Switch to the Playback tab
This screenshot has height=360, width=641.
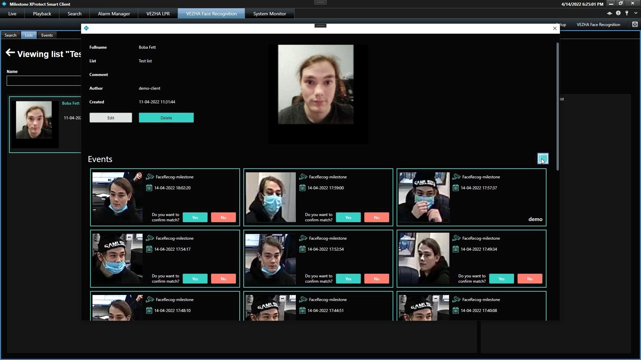42,14
